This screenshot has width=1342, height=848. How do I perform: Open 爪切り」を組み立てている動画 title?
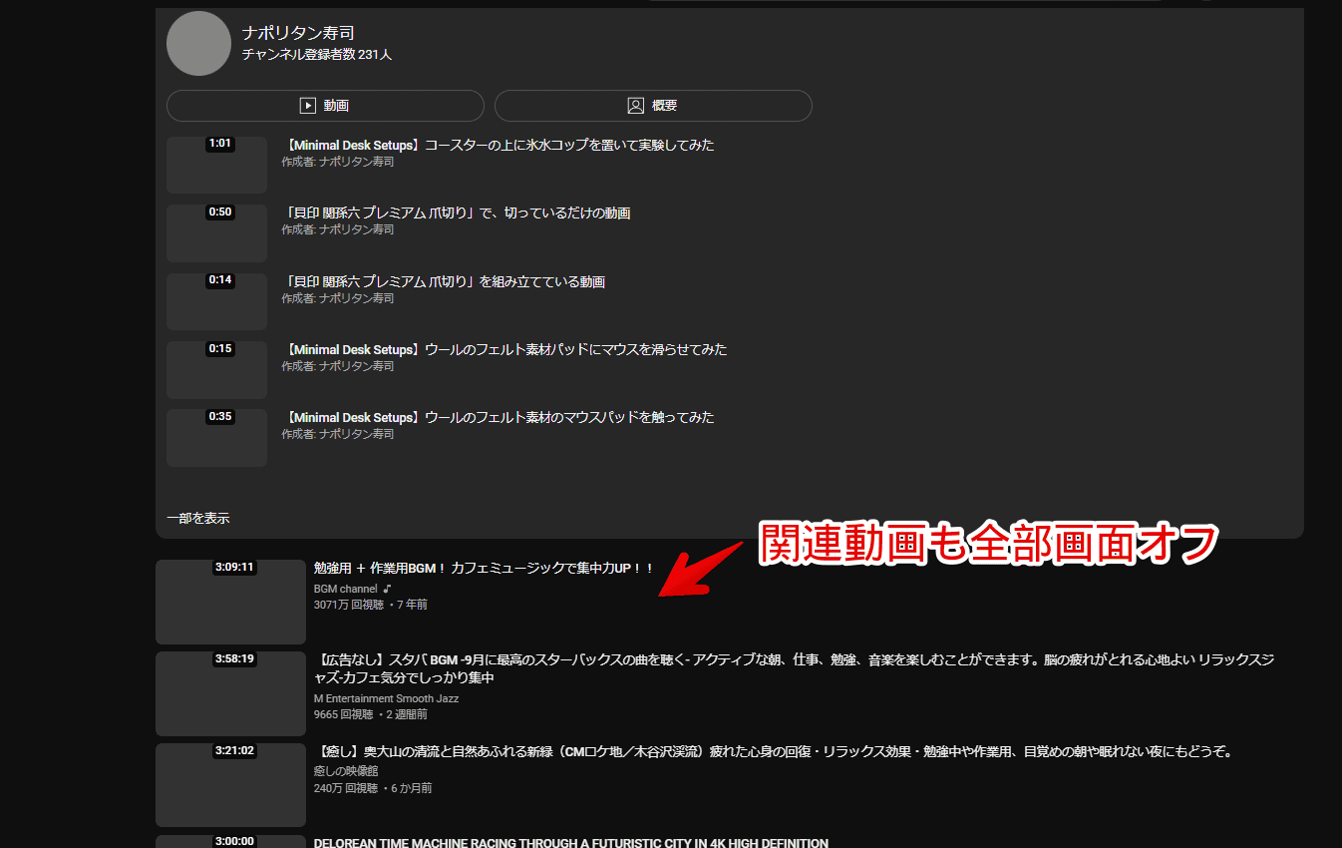[444, 281]
